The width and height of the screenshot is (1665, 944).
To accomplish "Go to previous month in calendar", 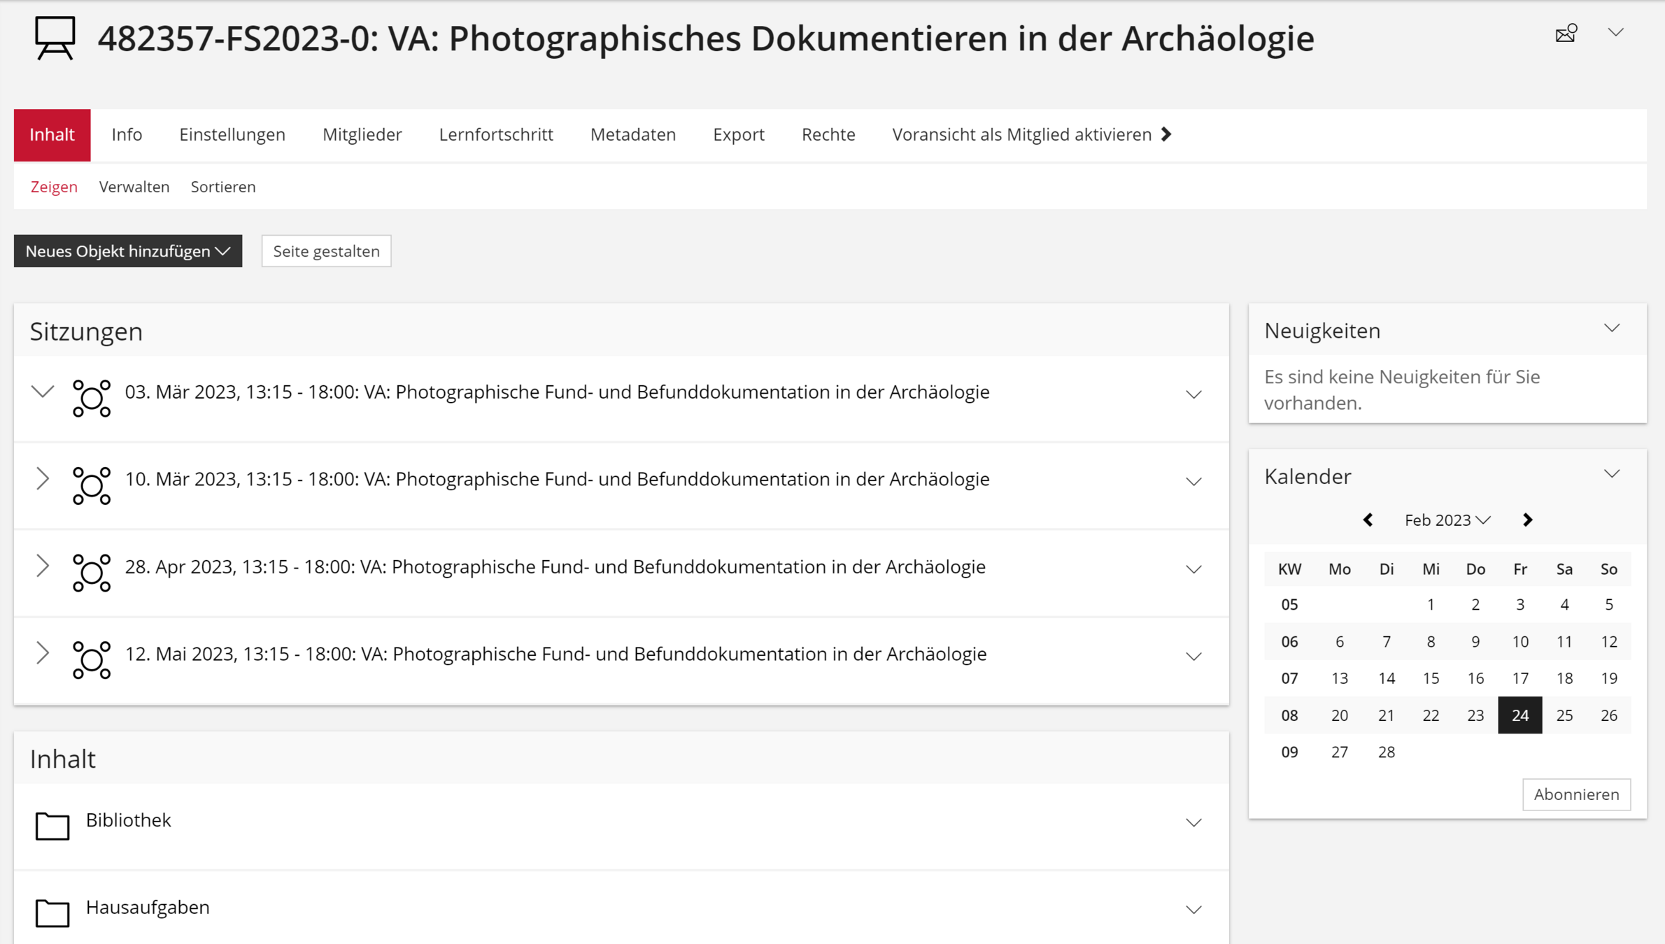I will coord(1368,520).
